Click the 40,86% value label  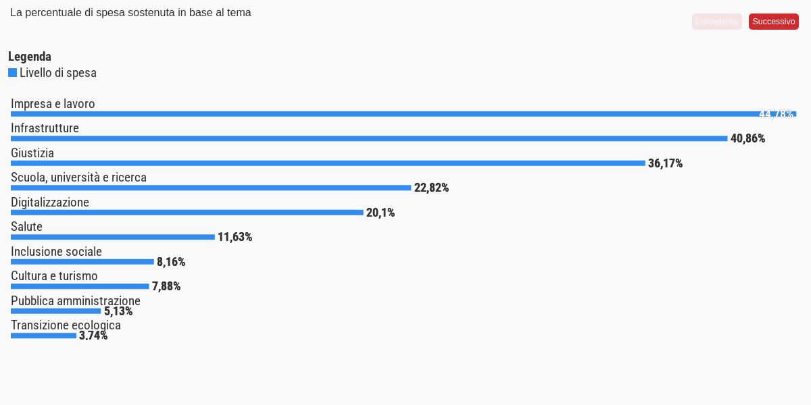(x=747, y=138)
